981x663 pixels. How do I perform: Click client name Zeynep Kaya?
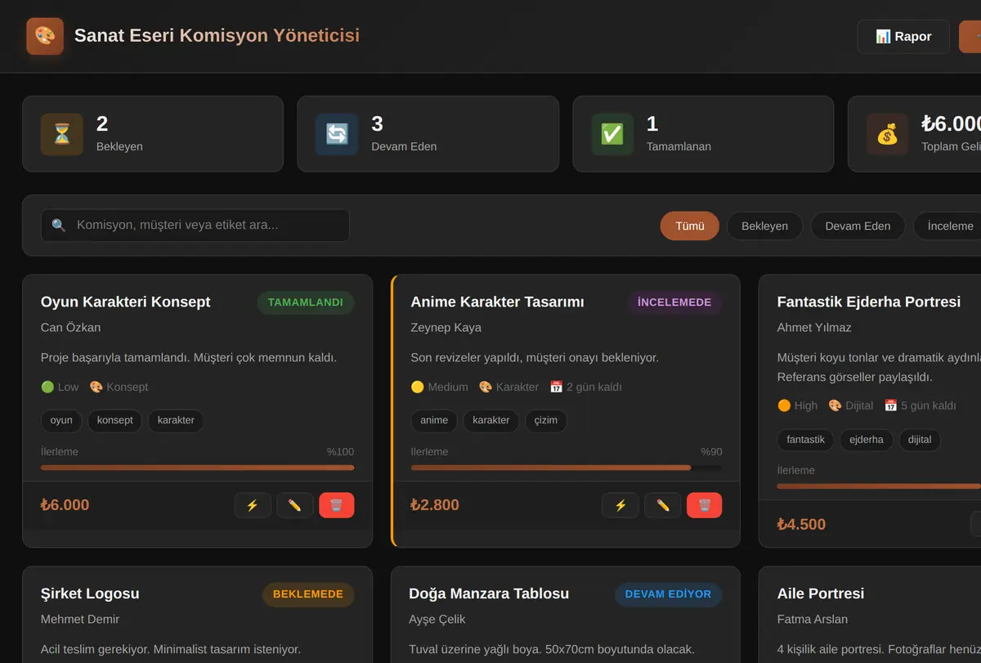pyautogui.click(x=446, y=328)
